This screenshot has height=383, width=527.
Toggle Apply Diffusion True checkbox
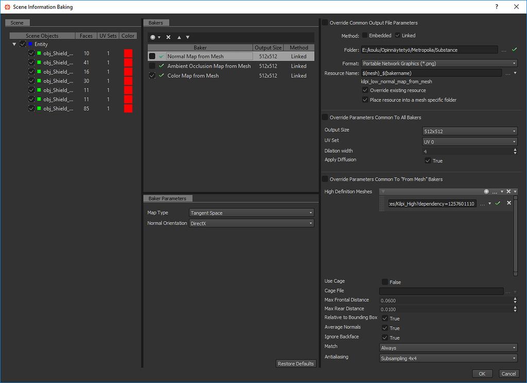[428, 161]
